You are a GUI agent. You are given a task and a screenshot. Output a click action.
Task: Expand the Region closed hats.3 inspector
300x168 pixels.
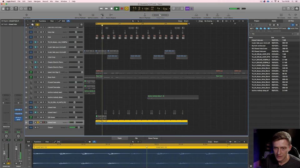[x=2, y=21]
